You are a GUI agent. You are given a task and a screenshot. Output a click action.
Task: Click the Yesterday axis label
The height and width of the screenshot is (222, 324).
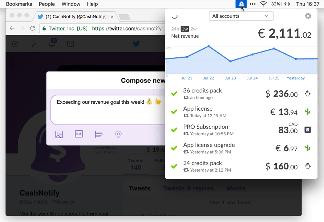tap(296, 78)
